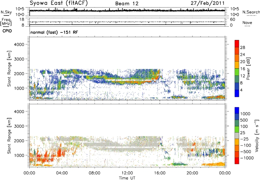The image size is (260, 180).
Task: Click the '4000' tick in power panel
Action: pos(19,45)
